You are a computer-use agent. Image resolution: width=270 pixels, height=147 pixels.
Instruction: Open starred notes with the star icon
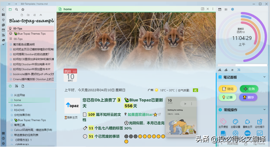tap(23, 9)
